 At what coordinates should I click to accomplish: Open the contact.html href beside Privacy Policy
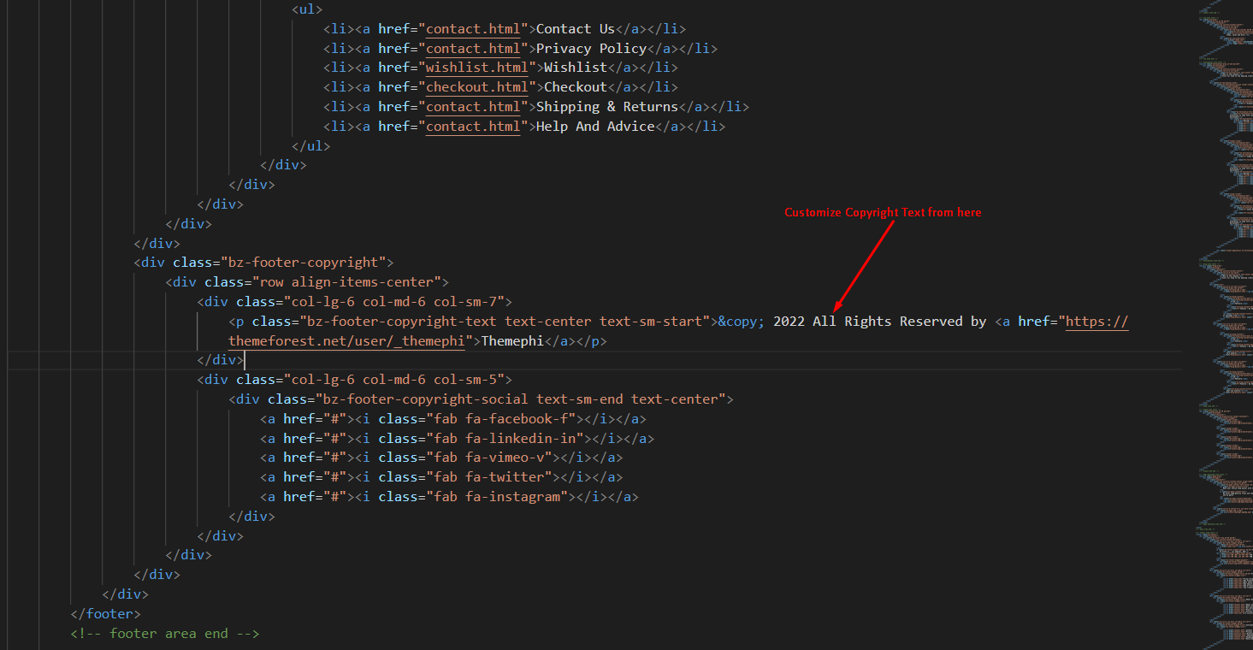coord(473,49)
